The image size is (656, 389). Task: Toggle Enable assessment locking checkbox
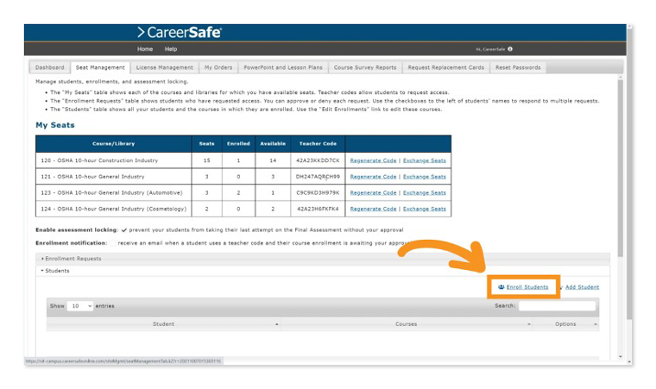pyautogui.click(x=123, y=230)
